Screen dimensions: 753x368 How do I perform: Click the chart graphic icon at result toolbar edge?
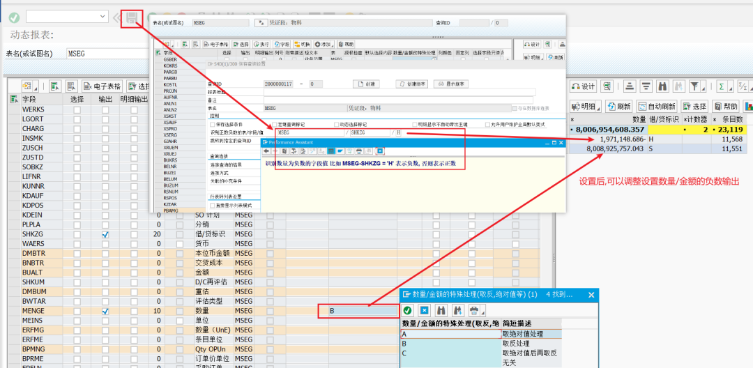(748, 106)
